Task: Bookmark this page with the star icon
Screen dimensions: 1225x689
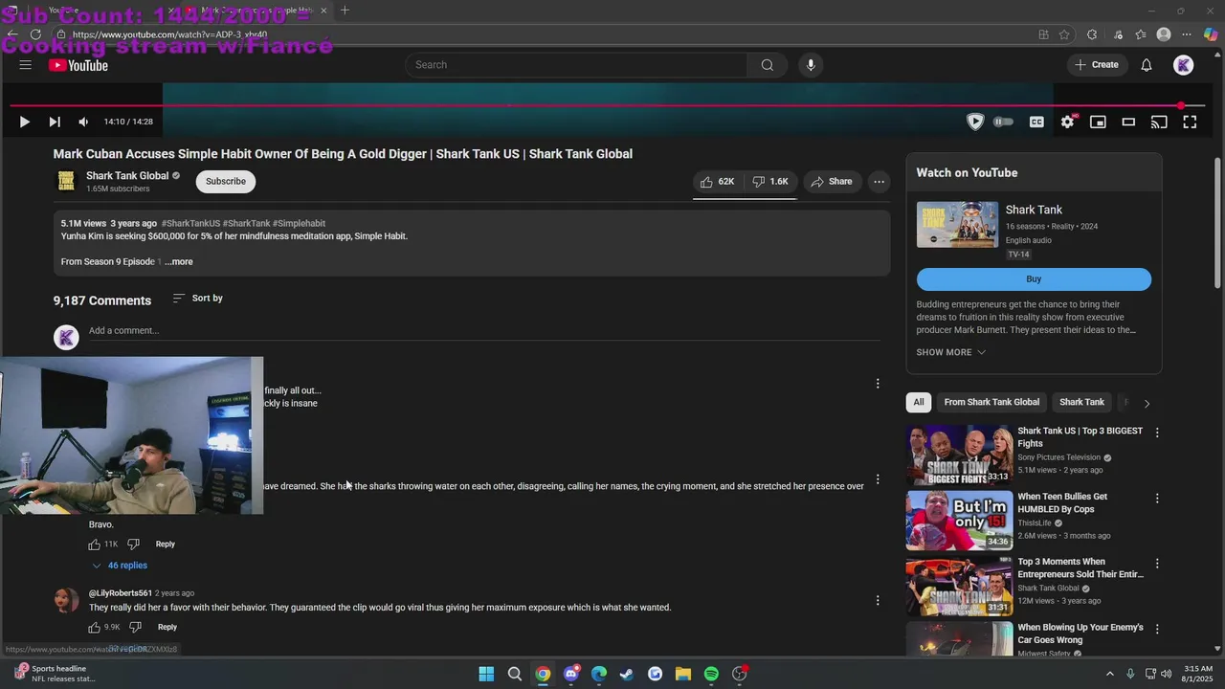Action: point(1064,34)
